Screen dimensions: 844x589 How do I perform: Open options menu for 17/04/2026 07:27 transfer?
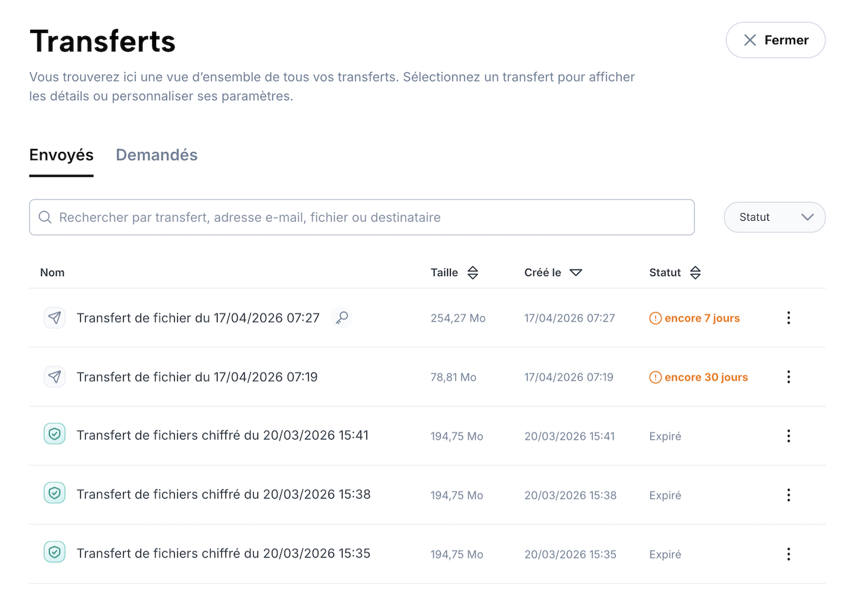[x=789, y=318]
